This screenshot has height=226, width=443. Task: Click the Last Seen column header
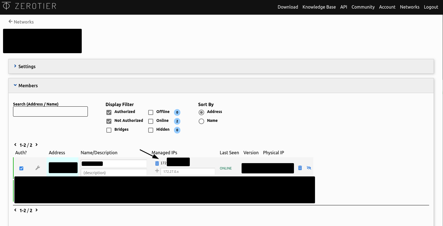pyautogui.click(x=229, y=153)
